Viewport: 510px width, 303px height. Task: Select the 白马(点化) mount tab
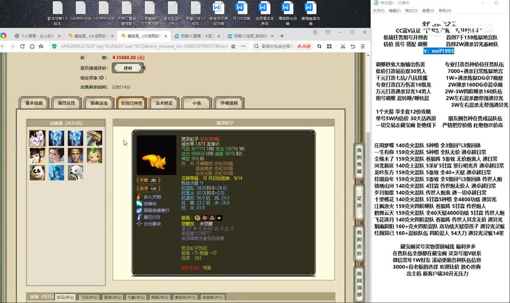(65, 298)
